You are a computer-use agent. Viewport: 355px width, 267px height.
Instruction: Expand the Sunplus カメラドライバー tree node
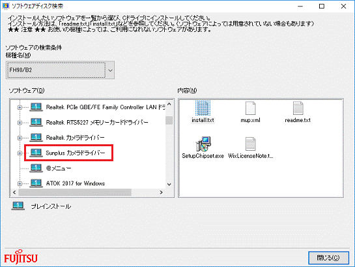pyautogui.click(x=20, y=153)
